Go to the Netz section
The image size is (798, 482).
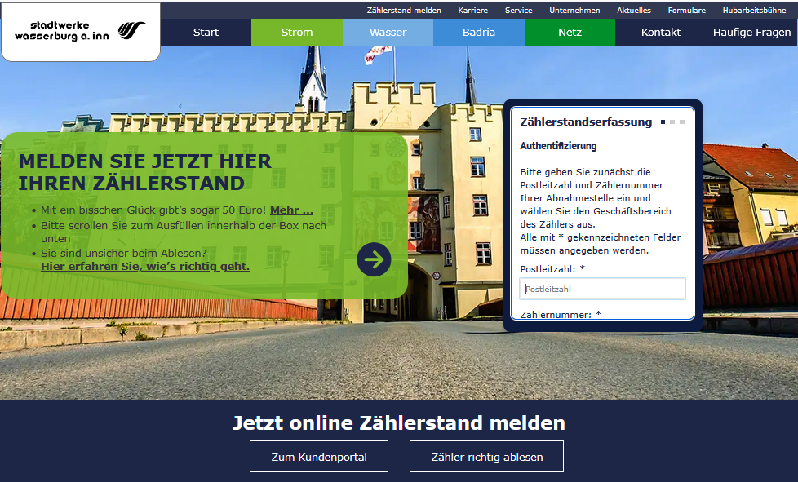570,33
